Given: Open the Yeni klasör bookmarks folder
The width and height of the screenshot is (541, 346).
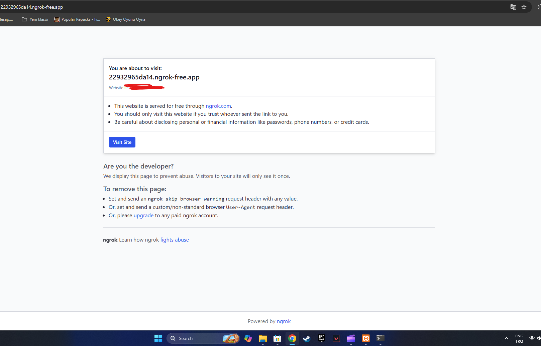Looking at the screenshot, I should click(35, 19).
